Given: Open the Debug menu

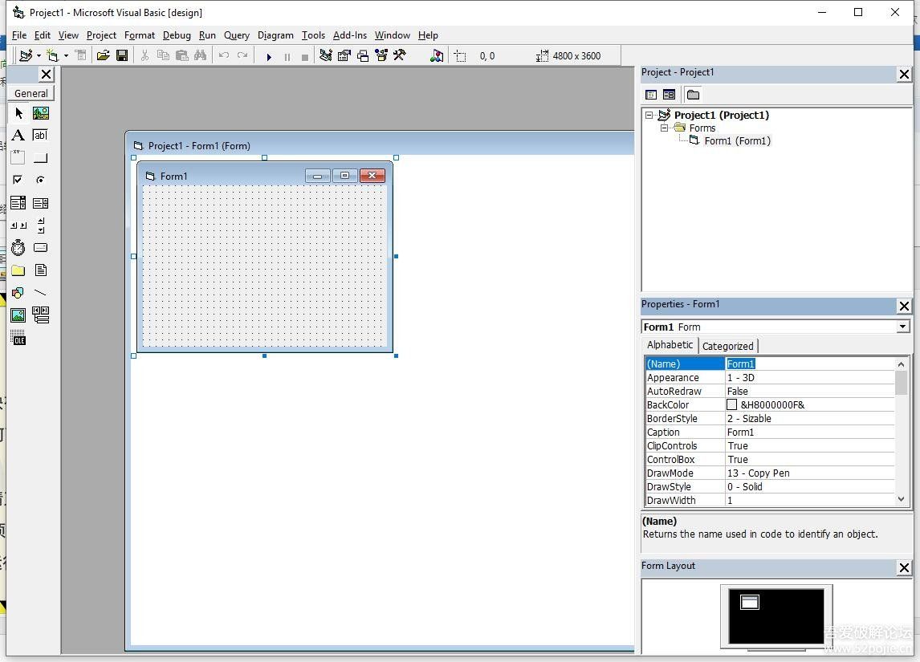Looking at the screenshot, I should tap(177, 35).
